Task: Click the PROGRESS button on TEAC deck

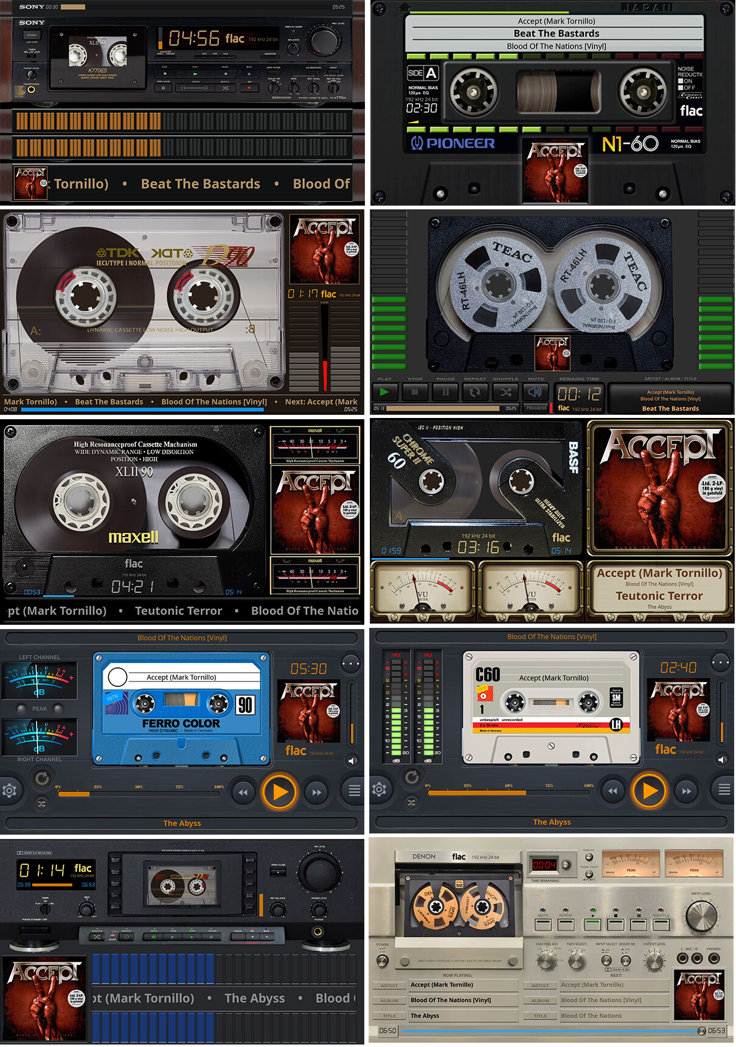Action: pos(536,408)
